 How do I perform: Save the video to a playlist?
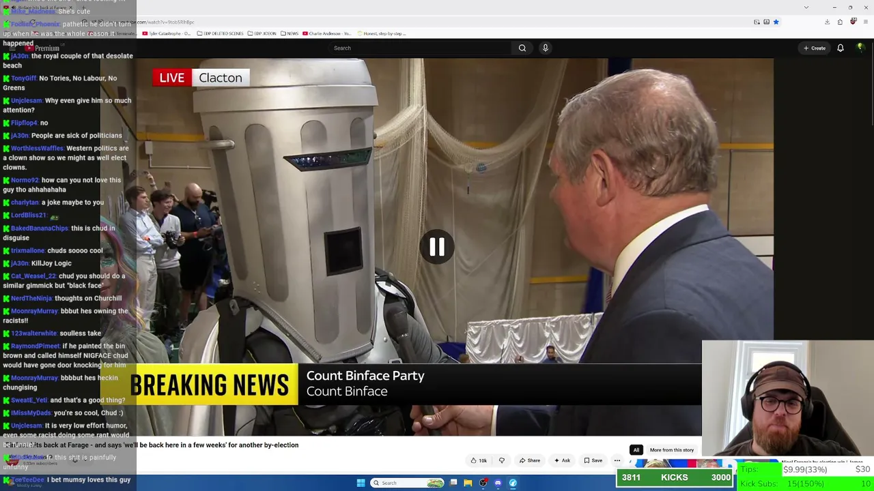click(593, 460)
